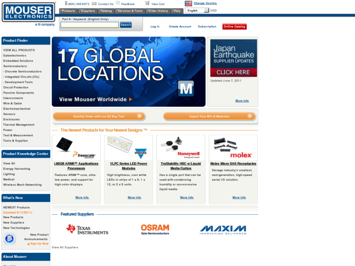Click Quickly Order with our EZ Buy Tool
Image resolution: width=355 pixels, height=266 pixels.
pos(99,116)
